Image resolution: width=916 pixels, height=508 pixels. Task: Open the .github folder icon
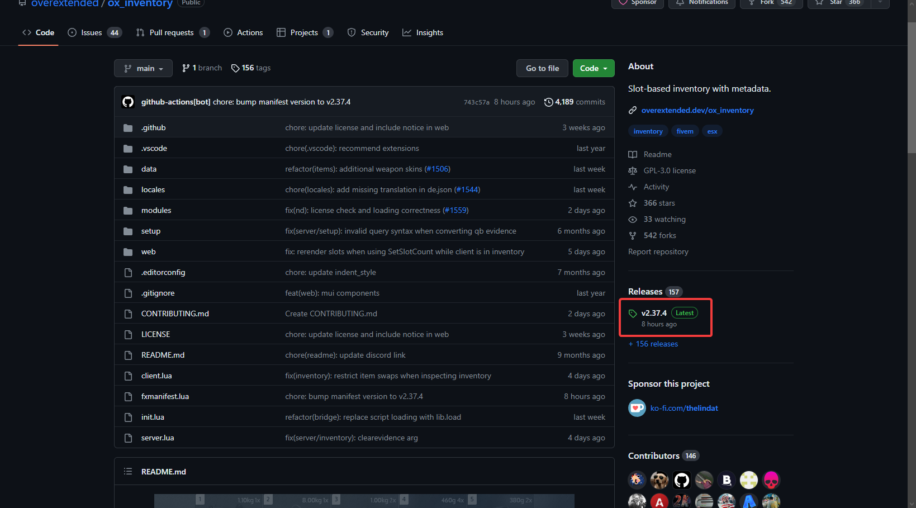[128, 128]
